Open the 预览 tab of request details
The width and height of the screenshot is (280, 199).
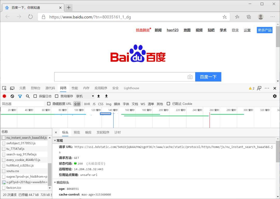[77, 132]
